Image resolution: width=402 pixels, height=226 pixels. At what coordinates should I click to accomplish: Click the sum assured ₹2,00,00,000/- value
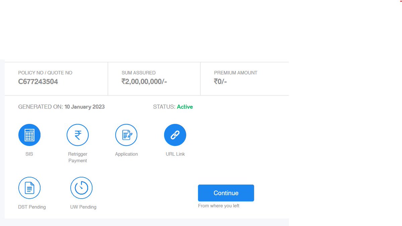click(144, 82)
